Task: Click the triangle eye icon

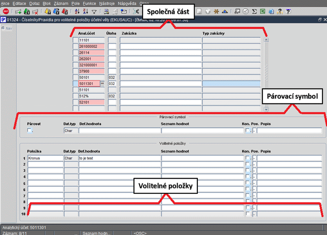Action: point(225,11)
